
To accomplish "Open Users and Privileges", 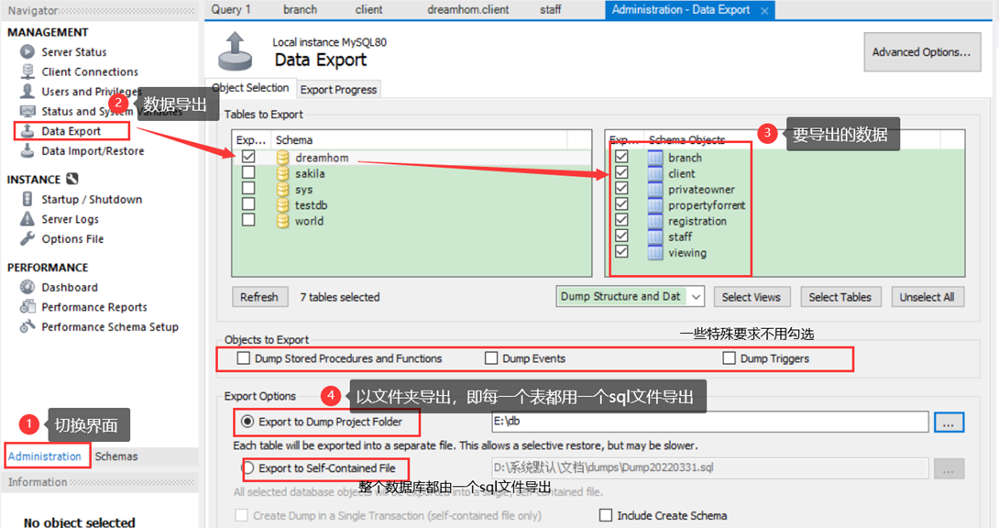I will tap(88, 91).
